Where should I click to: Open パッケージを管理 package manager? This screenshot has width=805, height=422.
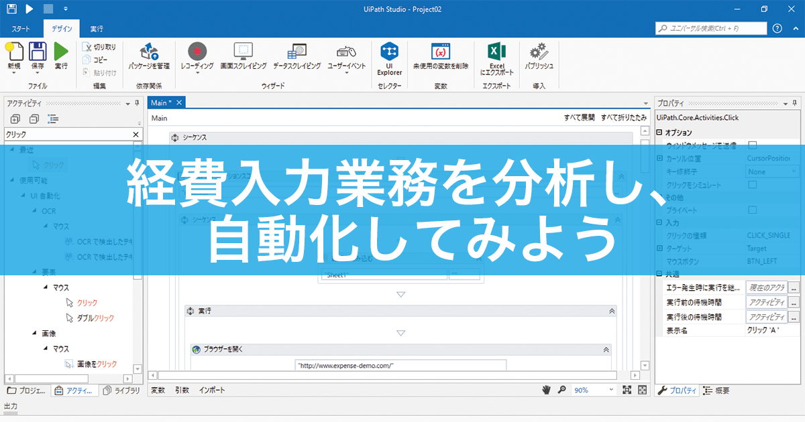(x=149, y=56)
